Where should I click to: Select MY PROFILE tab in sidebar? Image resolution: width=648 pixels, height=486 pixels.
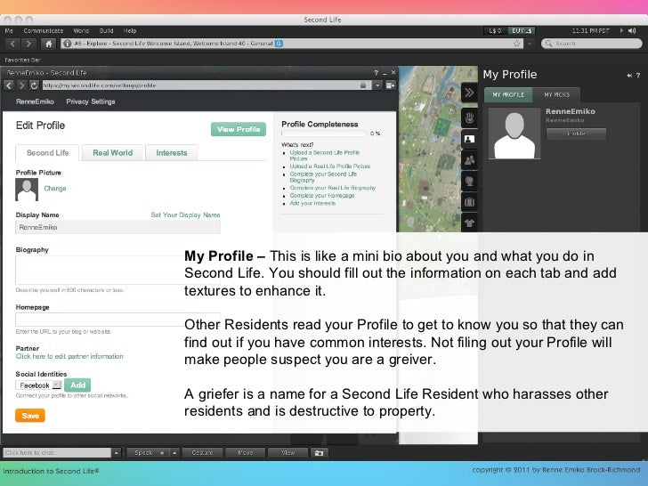click(x=508, y=94)
